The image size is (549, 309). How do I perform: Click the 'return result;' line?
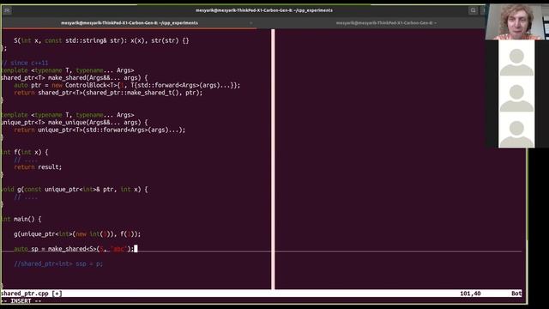click(38, 167)
